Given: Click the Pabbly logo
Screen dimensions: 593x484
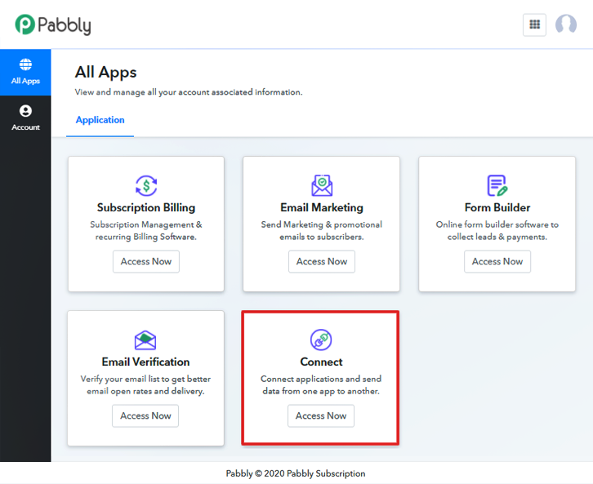Looking at the screenshot, I should [x=53, y=25].
